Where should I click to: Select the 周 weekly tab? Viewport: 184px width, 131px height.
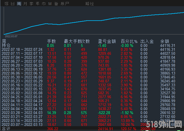[19, 4]
